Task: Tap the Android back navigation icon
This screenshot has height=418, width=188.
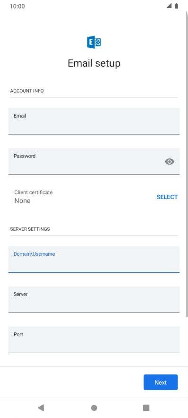Action: [x=41, y=408]
